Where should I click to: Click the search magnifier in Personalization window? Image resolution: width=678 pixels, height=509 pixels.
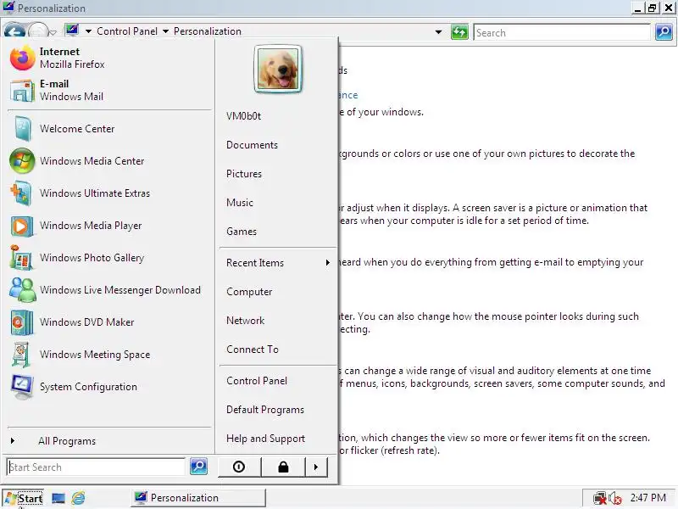pyautogui.click(x=664, y=32)
